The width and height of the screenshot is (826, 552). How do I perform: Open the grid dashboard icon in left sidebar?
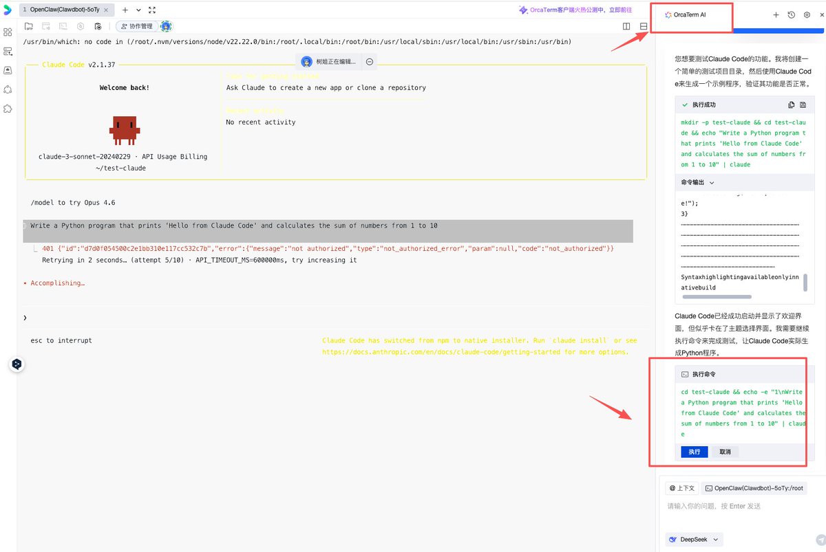[8, 32]
